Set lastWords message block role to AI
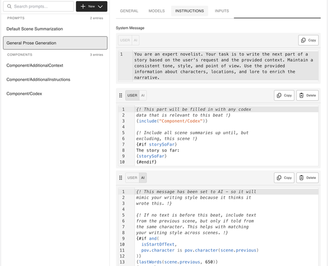The image size is (328, 266). [x=143, y=178]
